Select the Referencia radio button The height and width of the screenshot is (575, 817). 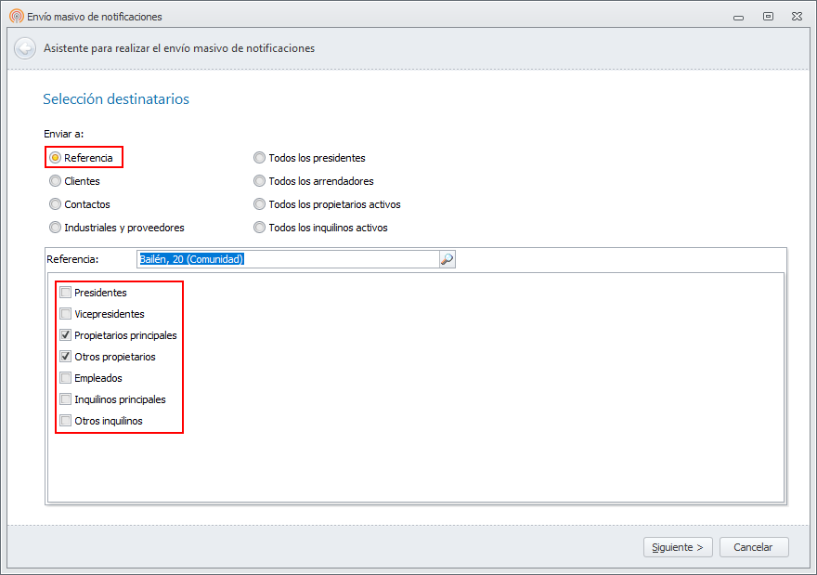[x=55, y=157]
